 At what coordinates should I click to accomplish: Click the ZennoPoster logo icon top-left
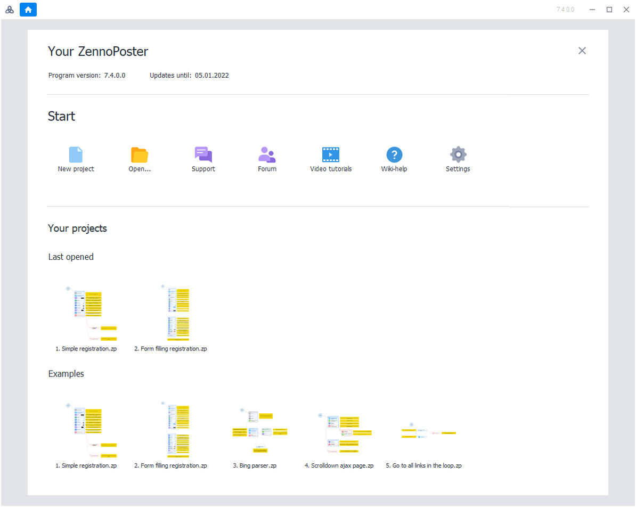click(x=10, y=10)
